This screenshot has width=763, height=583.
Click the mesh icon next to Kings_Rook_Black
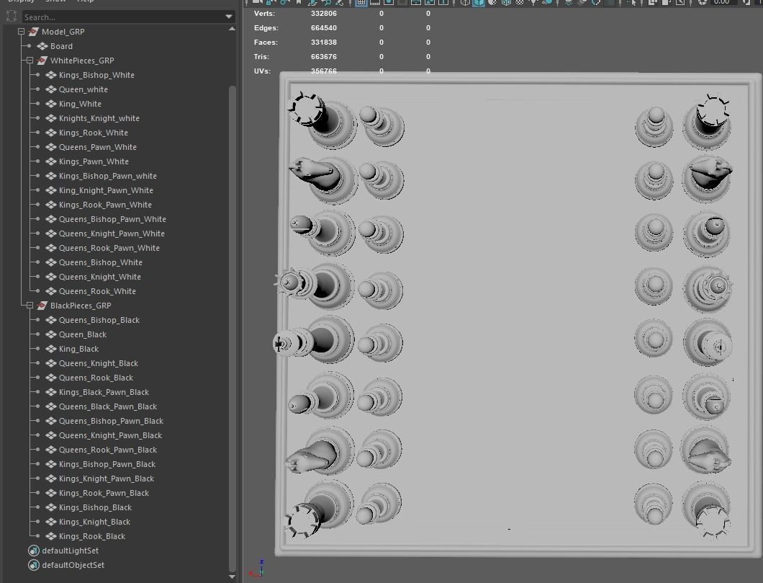pos(51,535)
